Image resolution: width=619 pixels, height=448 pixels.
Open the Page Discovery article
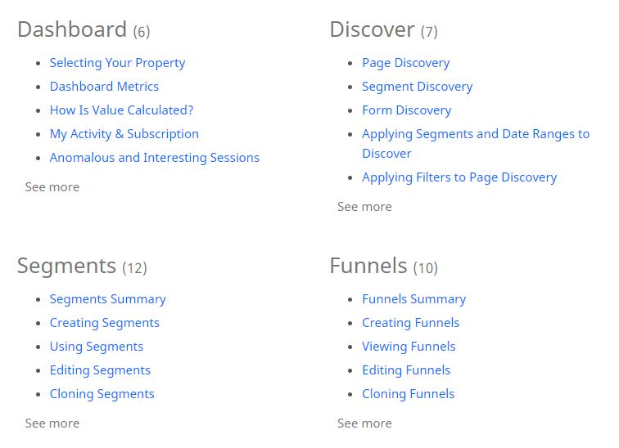click(x=405, y=63)
